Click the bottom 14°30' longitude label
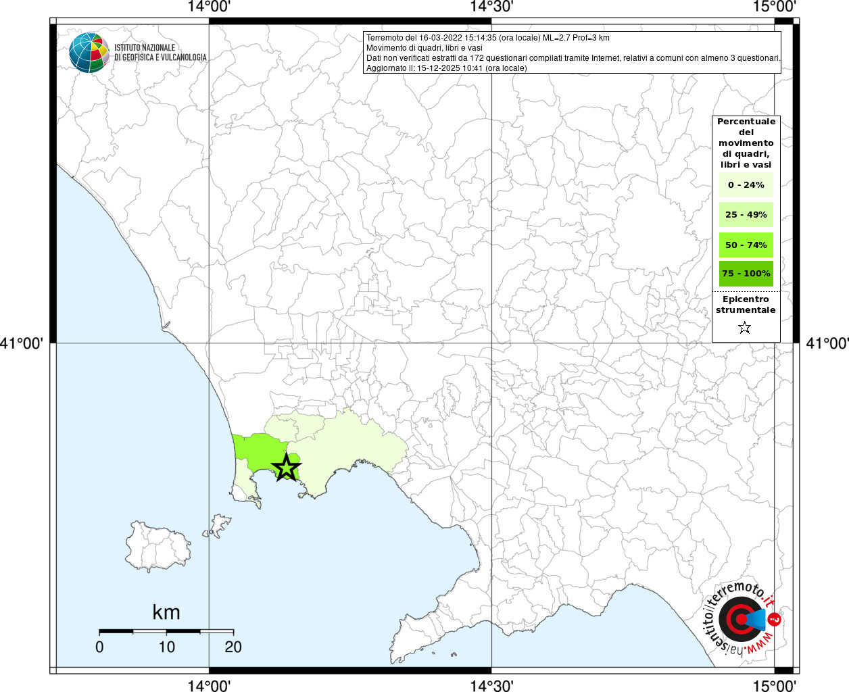Image resolution: width=849 pixels, height=692 pixels. (x=491, y=685)
